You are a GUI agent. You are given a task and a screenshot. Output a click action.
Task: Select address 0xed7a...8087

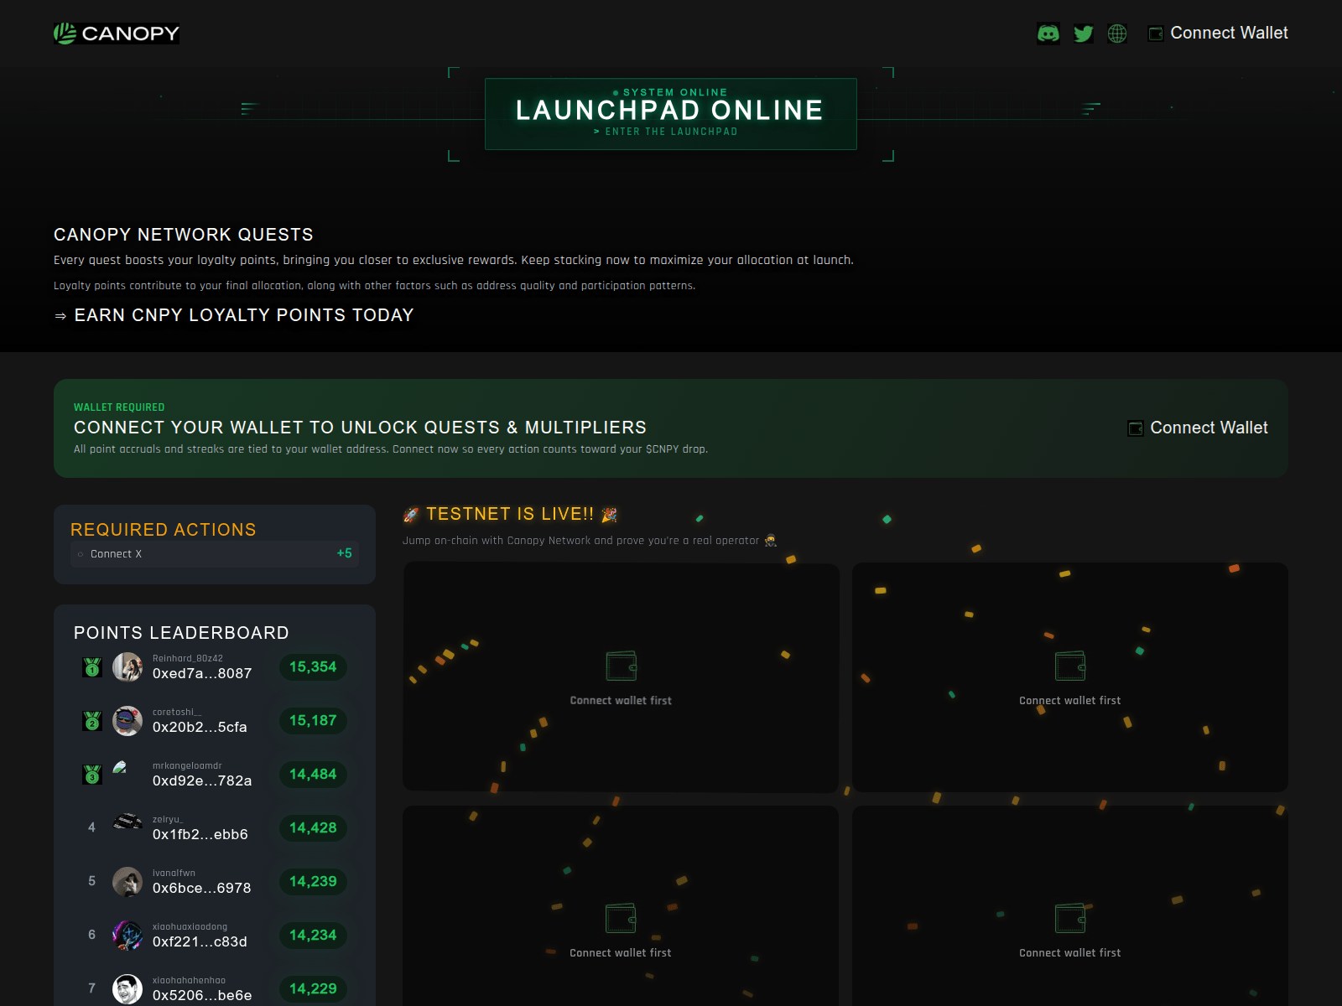[202, 673]
